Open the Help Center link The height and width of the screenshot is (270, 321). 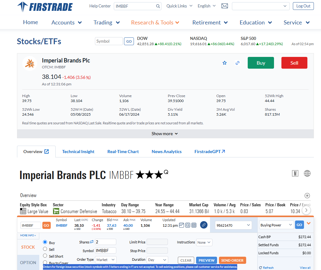point(100,6)
